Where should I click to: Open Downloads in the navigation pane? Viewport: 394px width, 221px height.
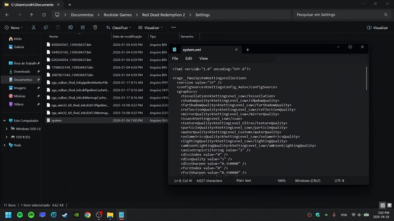coord(22,71)
